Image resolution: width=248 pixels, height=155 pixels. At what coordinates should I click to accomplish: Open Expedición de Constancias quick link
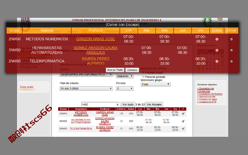pos(205,90)
